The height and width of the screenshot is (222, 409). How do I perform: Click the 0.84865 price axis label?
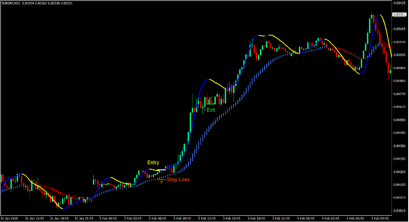click(399, 81)
